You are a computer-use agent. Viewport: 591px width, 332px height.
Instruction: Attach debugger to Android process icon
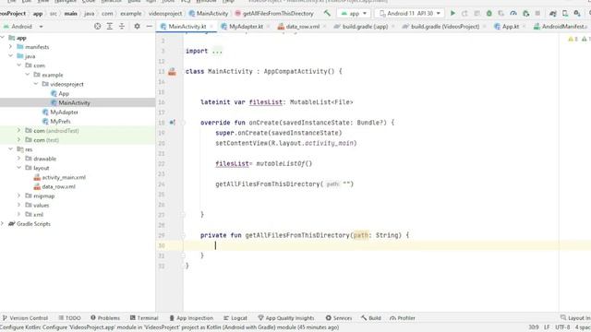point(525,13)
